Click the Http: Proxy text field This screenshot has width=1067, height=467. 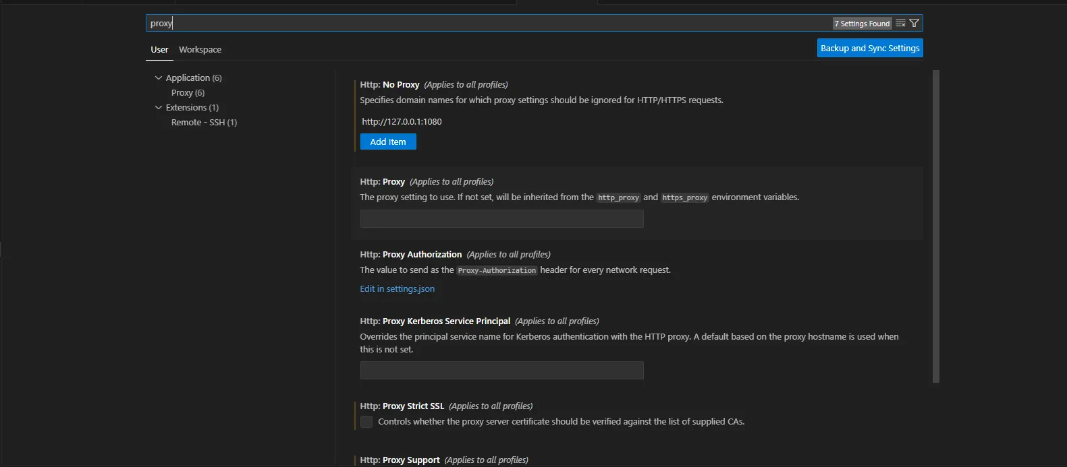coord(501,219)
